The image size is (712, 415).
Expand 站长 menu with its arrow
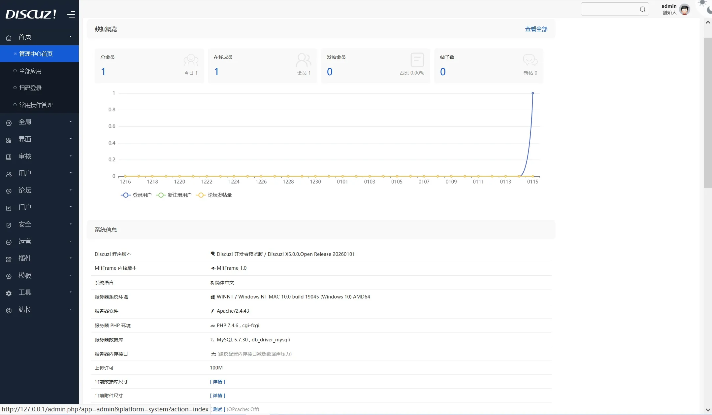pyautogui.click(x=71, y=309)
